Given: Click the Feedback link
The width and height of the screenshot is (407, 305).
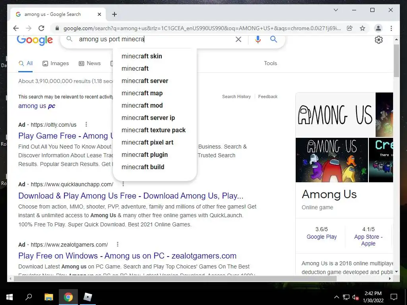Looking at the screenshot, I should click(x=268, y=97).
